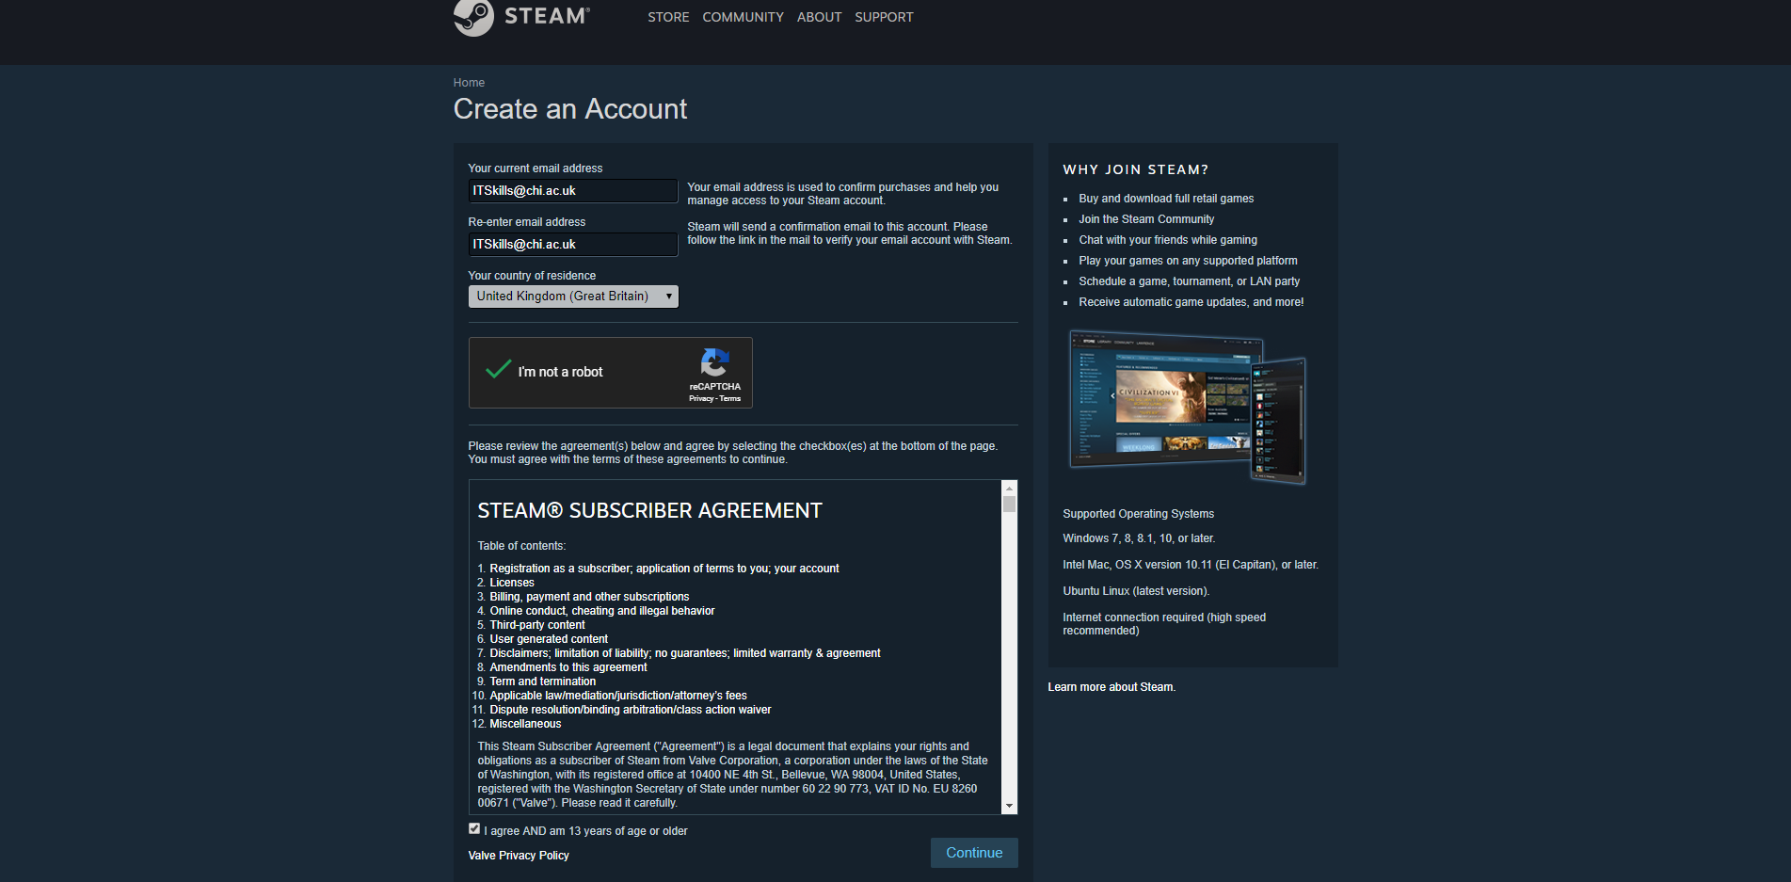Jump to Online conduct, cheating section
Viewport: 1791px width, 882px height.
click(602, 611)
